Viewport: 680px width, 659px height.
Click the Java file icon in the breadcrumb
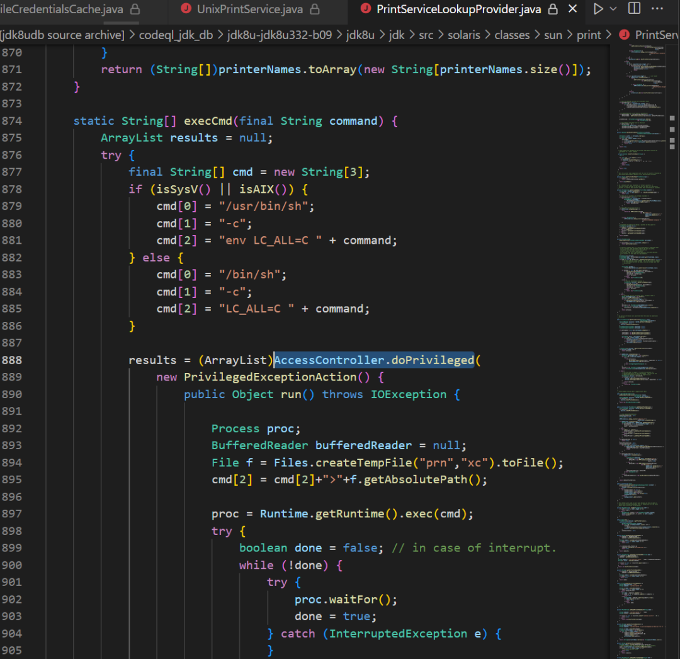624,35
